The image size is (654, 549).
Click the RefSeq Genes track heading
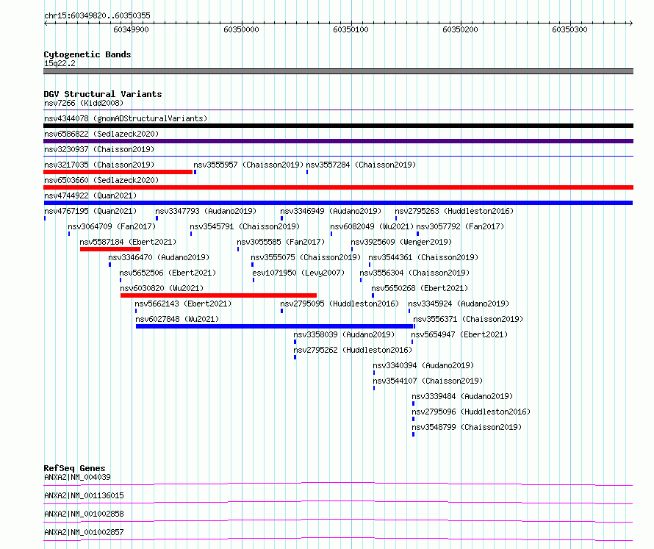pos(74,468)
